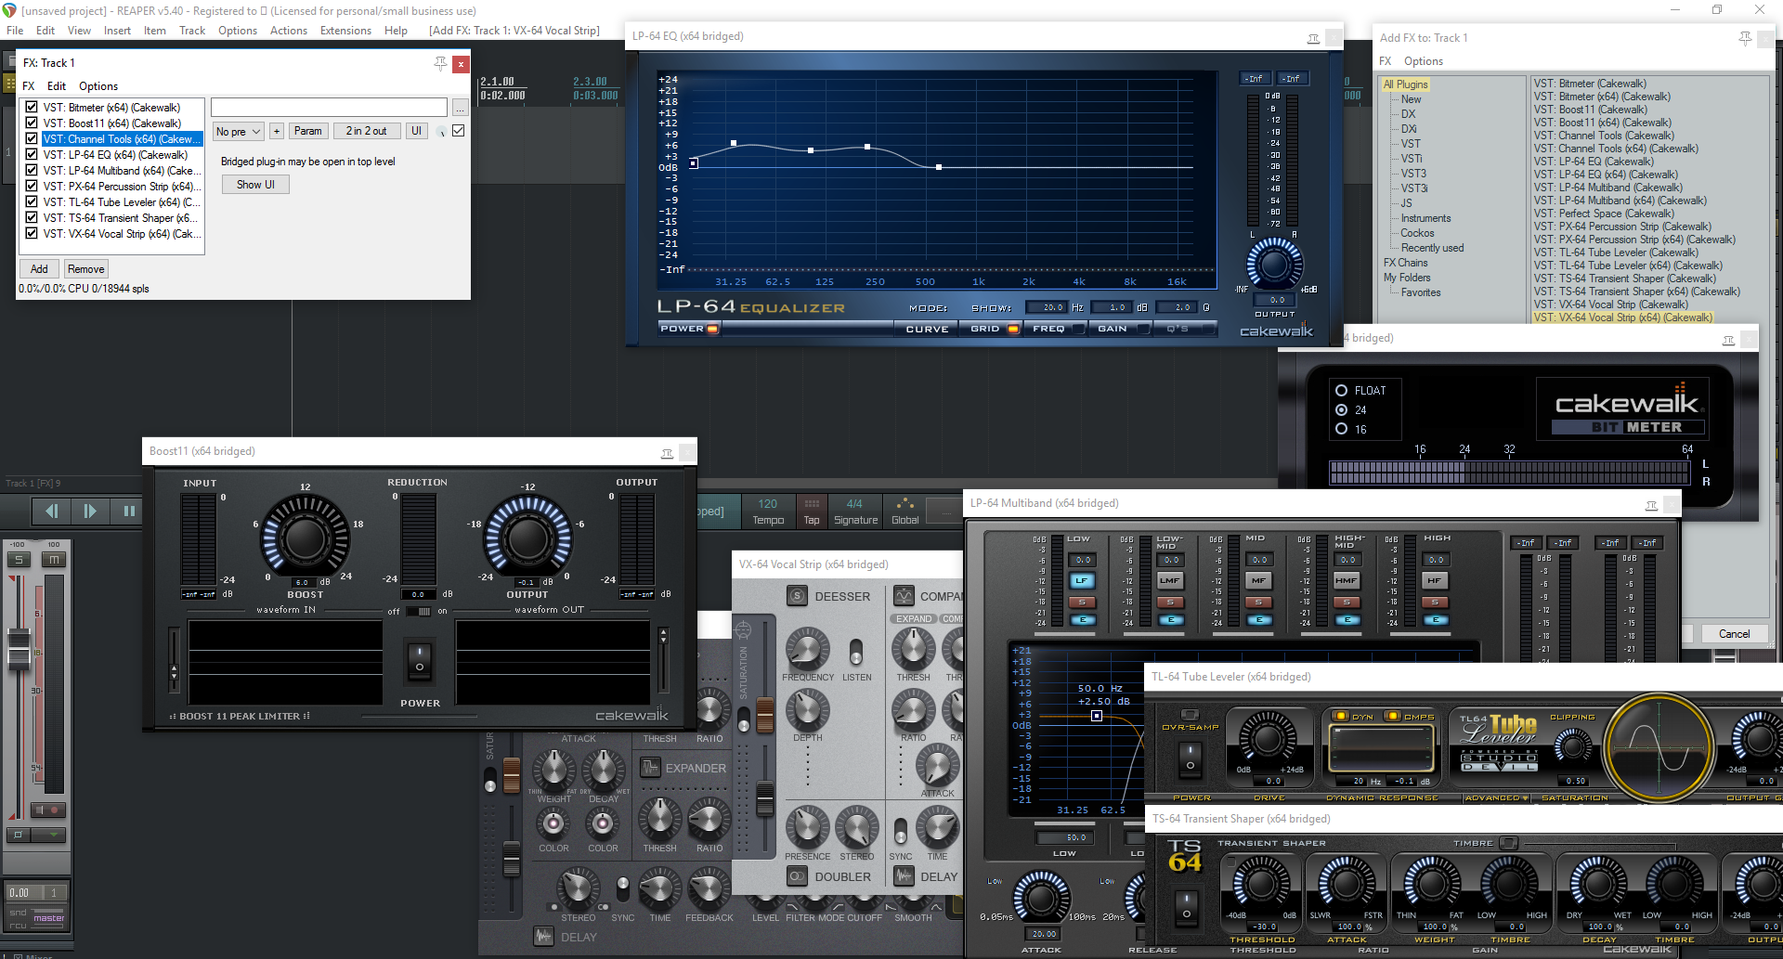Open the 'No pre' preset dropdown
The width and height of the screenshot is (1783, 959).
coord(239,132)
